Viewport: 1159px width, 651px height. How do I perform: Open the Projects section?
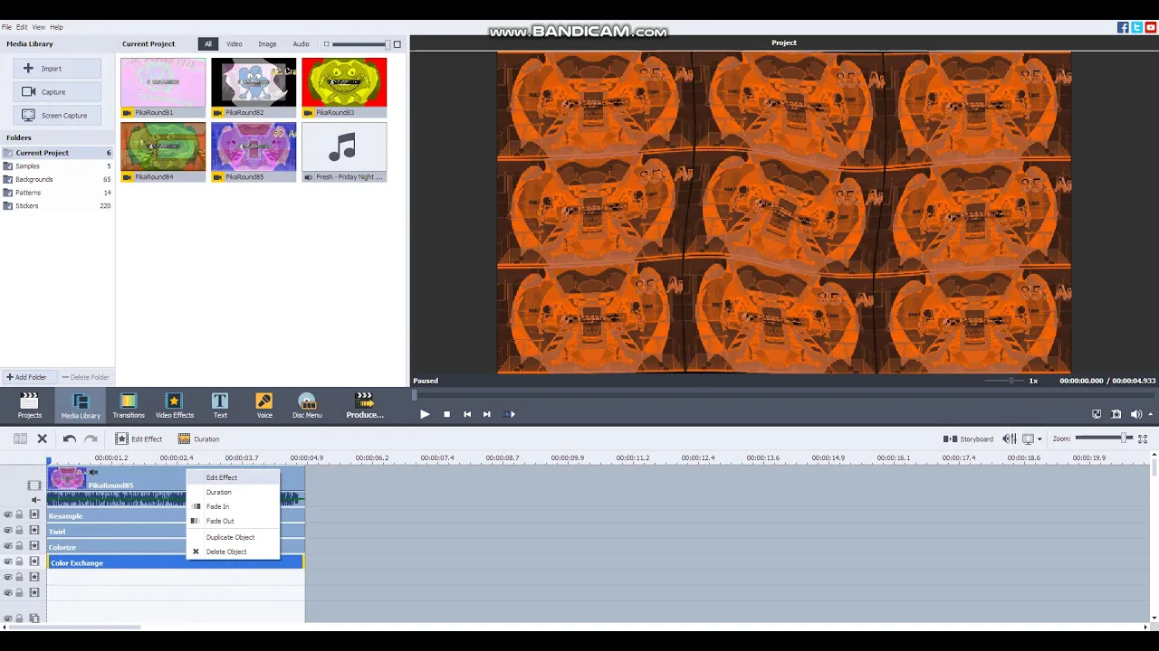pos(29,406)
